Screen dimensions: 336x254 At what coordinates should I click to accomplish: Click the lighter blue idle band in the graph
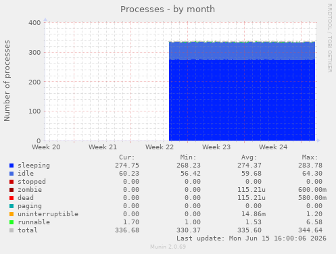pyautogui.click(x=242, y=51)
